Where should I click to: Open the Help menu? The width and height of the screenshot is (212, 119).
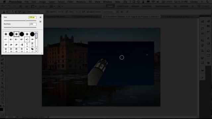117,2
